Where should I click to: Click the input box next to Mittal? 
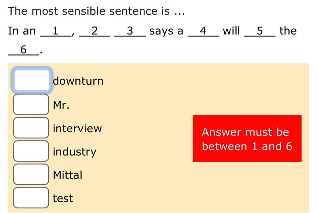click(x=31, y=175)
